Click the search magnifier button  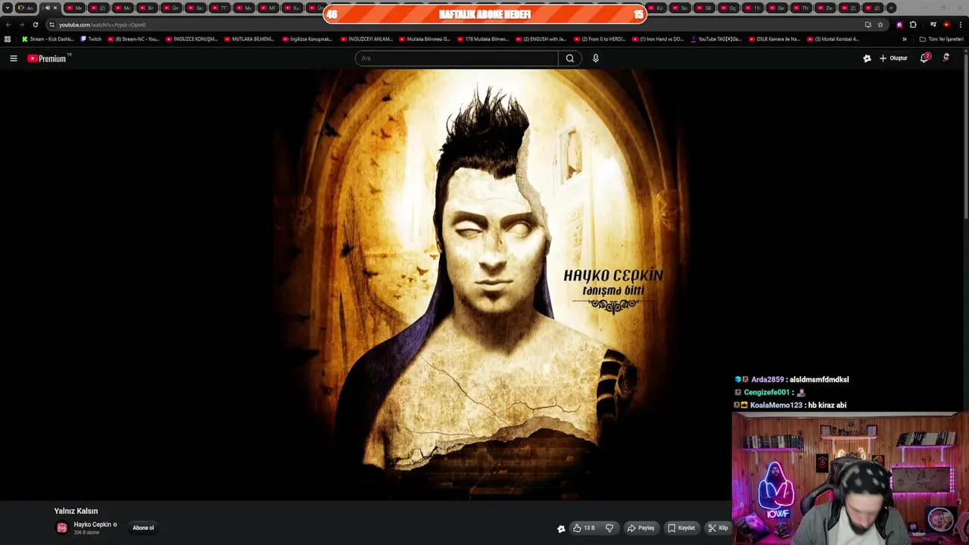tap(570, 58)
